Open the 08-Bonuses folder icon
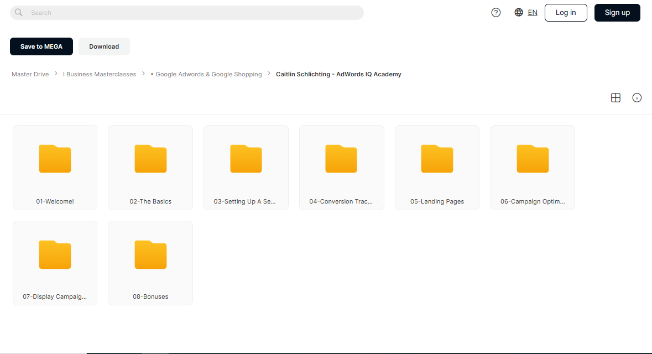The image size is (652, 354). pyautogui.click(x=150, y=254)
